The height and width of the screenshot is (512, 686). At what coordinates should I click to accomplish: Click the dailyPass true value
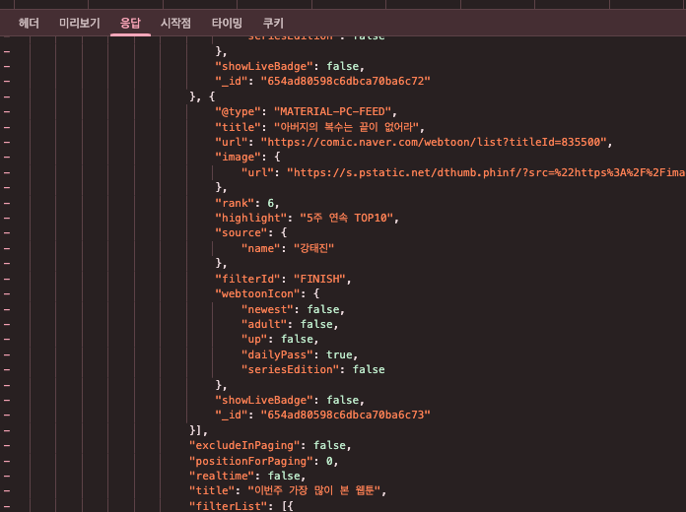tap(342, 354)
